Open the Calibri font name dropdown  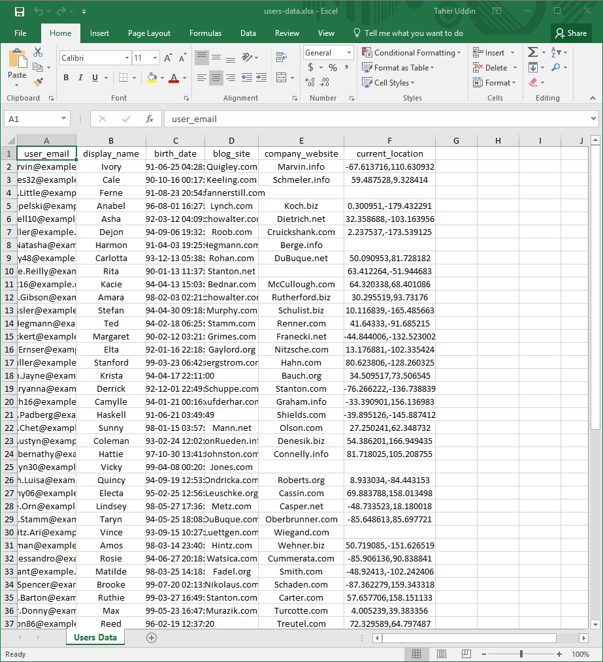click(x=127, y=58)
